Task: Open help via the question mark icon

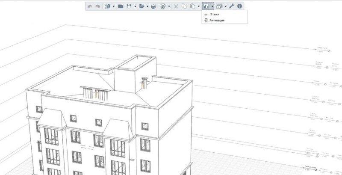Action: [239, 6]
